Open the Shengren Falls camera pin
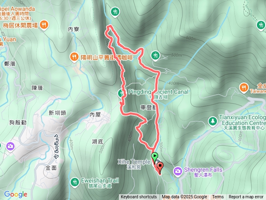This screenshot has height=200, width=266. coord(178,171)
